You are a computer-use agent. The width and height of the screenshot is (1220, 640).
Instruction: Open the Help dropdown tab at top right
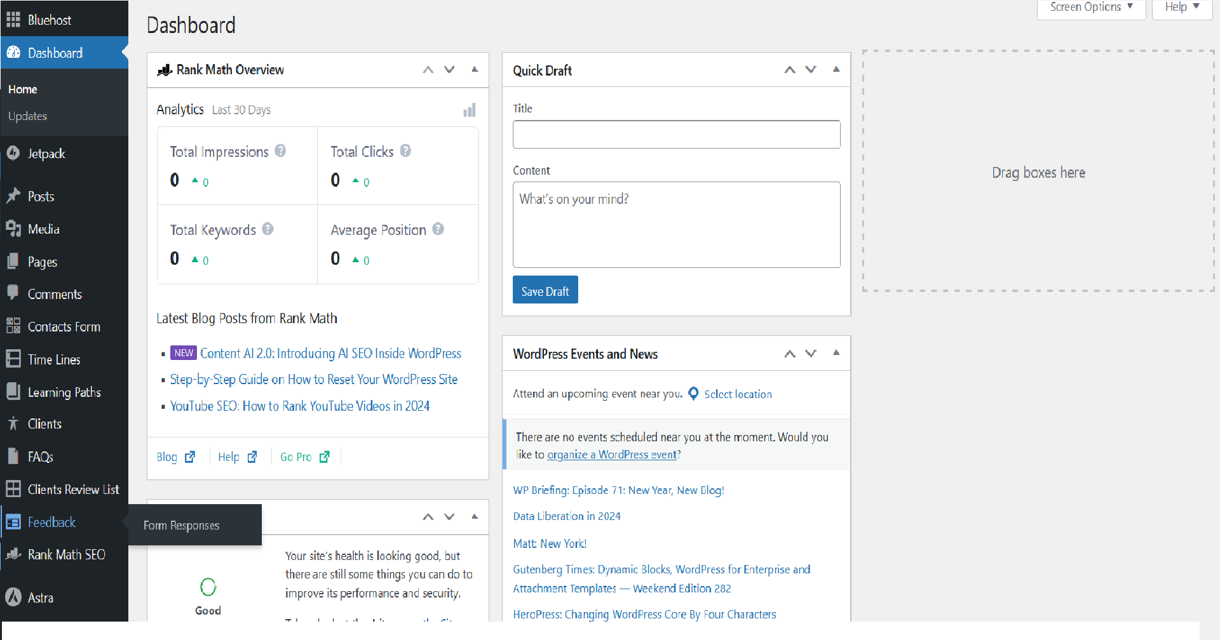pyautogui.click(x=1182, y=8)
